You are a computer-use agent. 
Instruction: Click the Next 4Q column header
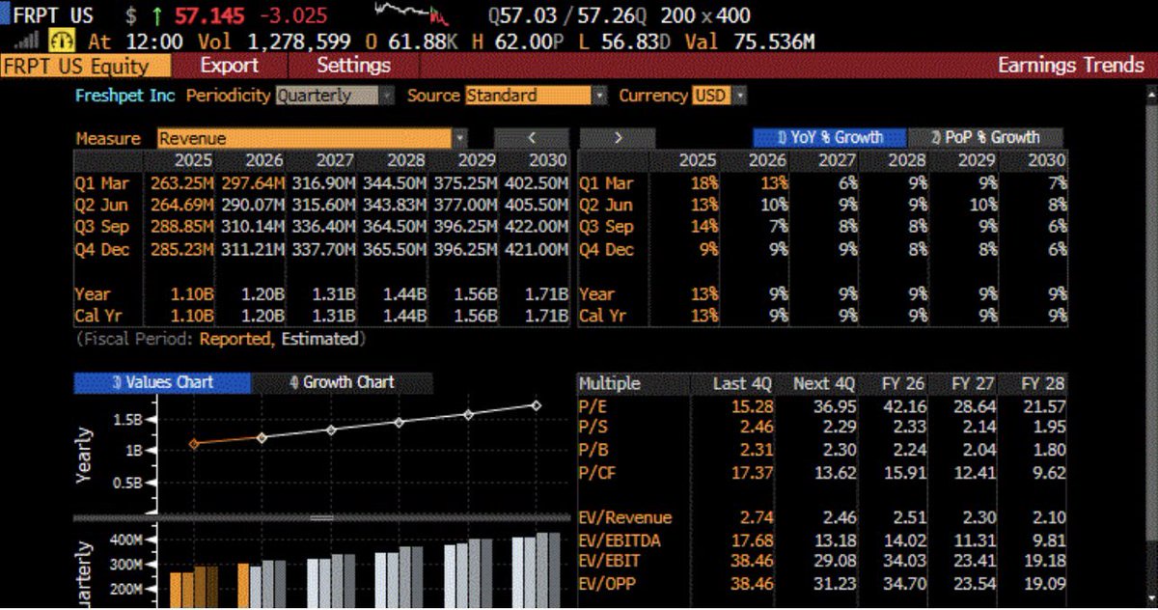tap(825, 383)
